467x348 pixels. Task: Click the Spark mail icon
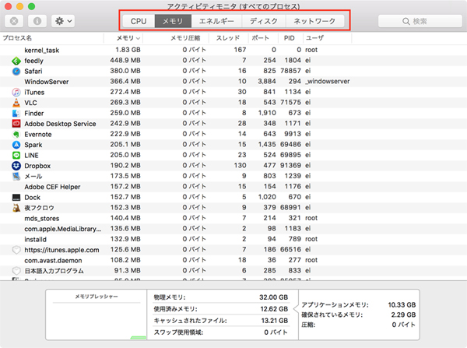point(16,145)
